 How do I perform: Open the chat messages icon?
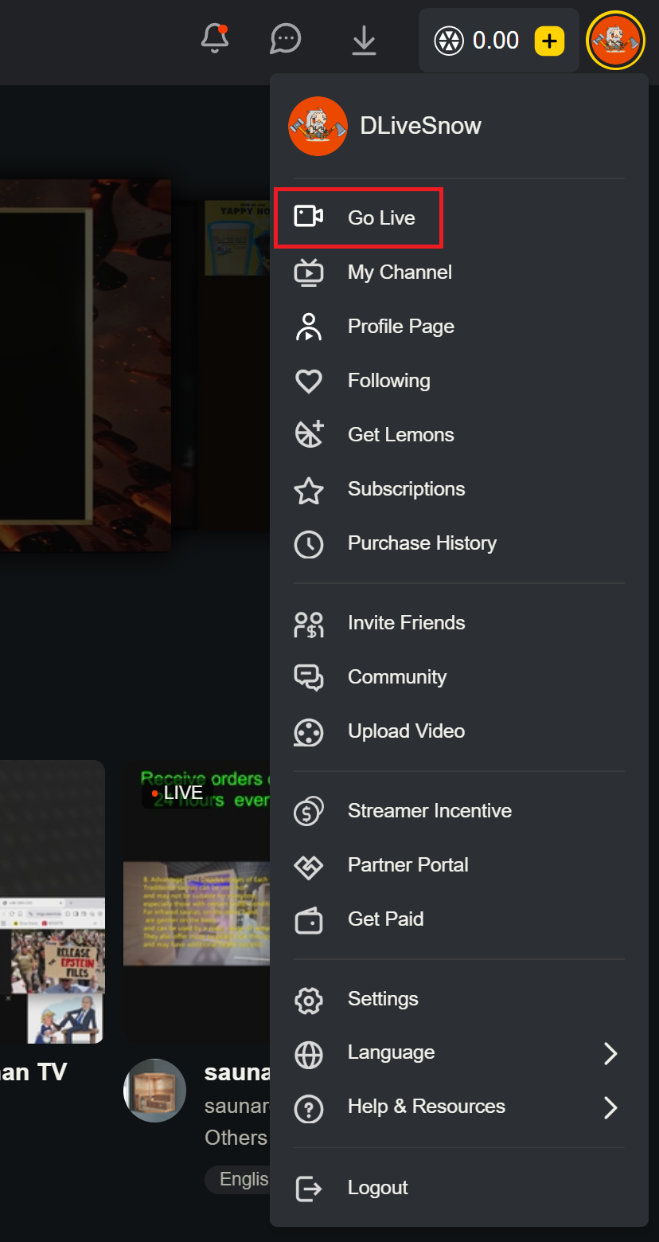point(285,38)
